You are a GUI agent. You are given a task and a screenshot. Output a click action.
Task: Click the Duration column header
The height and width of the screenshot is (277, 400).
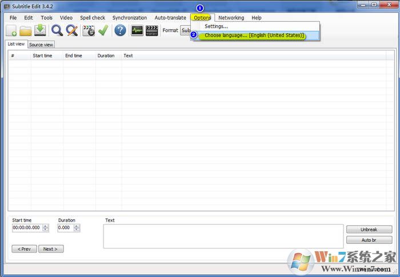(109, 56)
